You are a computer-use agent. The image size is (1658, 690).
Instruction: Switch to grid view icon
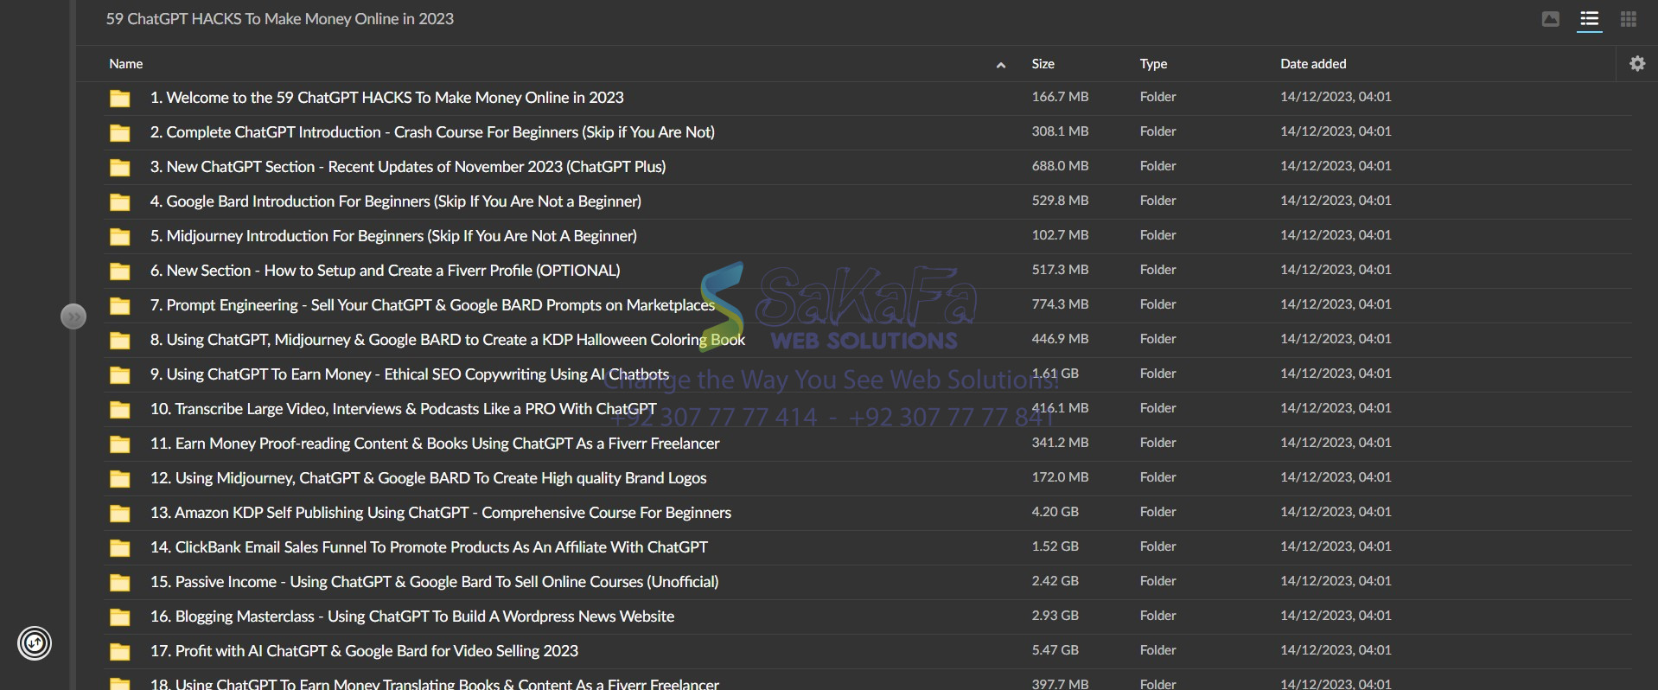pos(1629,19)
